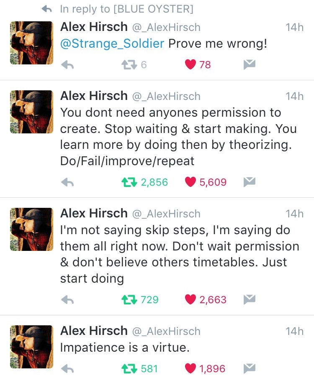Reply to the "Prove me wrong!" tweet
This screenshot has width=314, height=378.
(x=67, y=65)
